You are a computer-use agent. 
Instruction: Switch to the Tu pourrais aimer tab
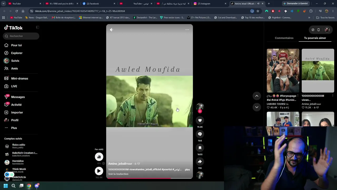click(x=315, y=38)
